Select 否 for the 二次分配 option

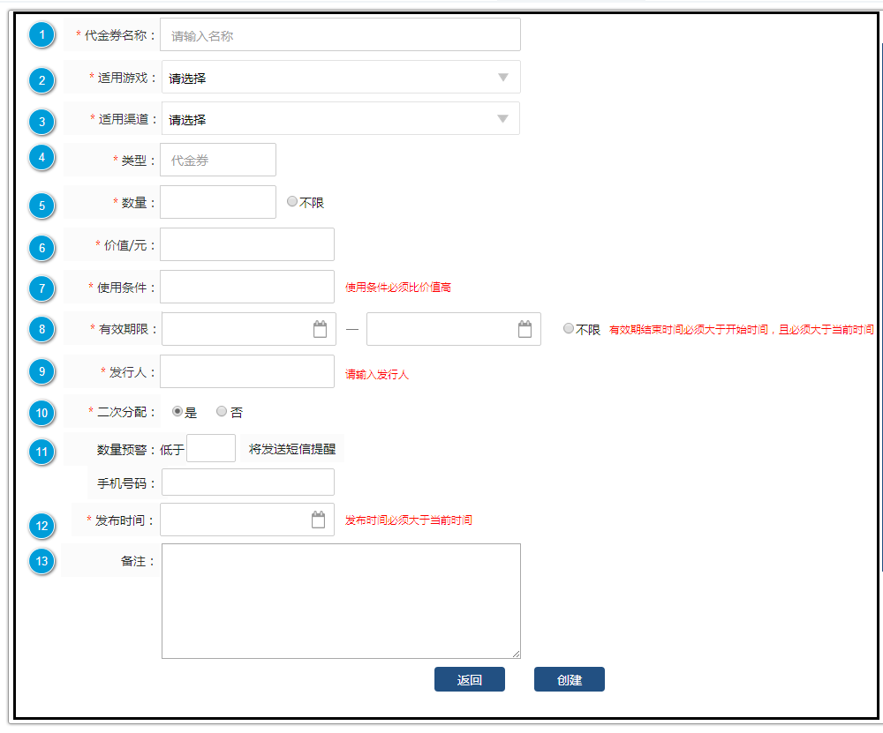click(x=222, y=411)
